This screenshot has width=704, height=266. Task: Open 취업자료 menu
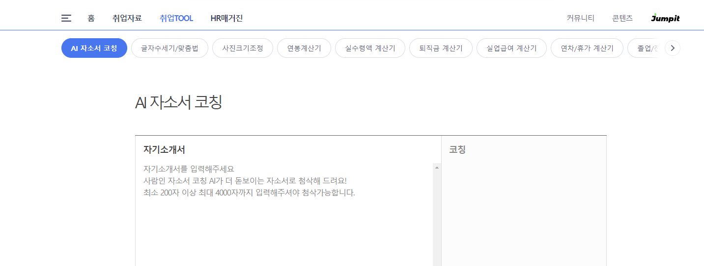click(x=127, y=18)
